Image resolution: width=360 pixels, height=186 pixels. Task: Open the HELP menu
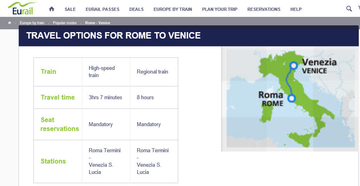tap(296, 9)
